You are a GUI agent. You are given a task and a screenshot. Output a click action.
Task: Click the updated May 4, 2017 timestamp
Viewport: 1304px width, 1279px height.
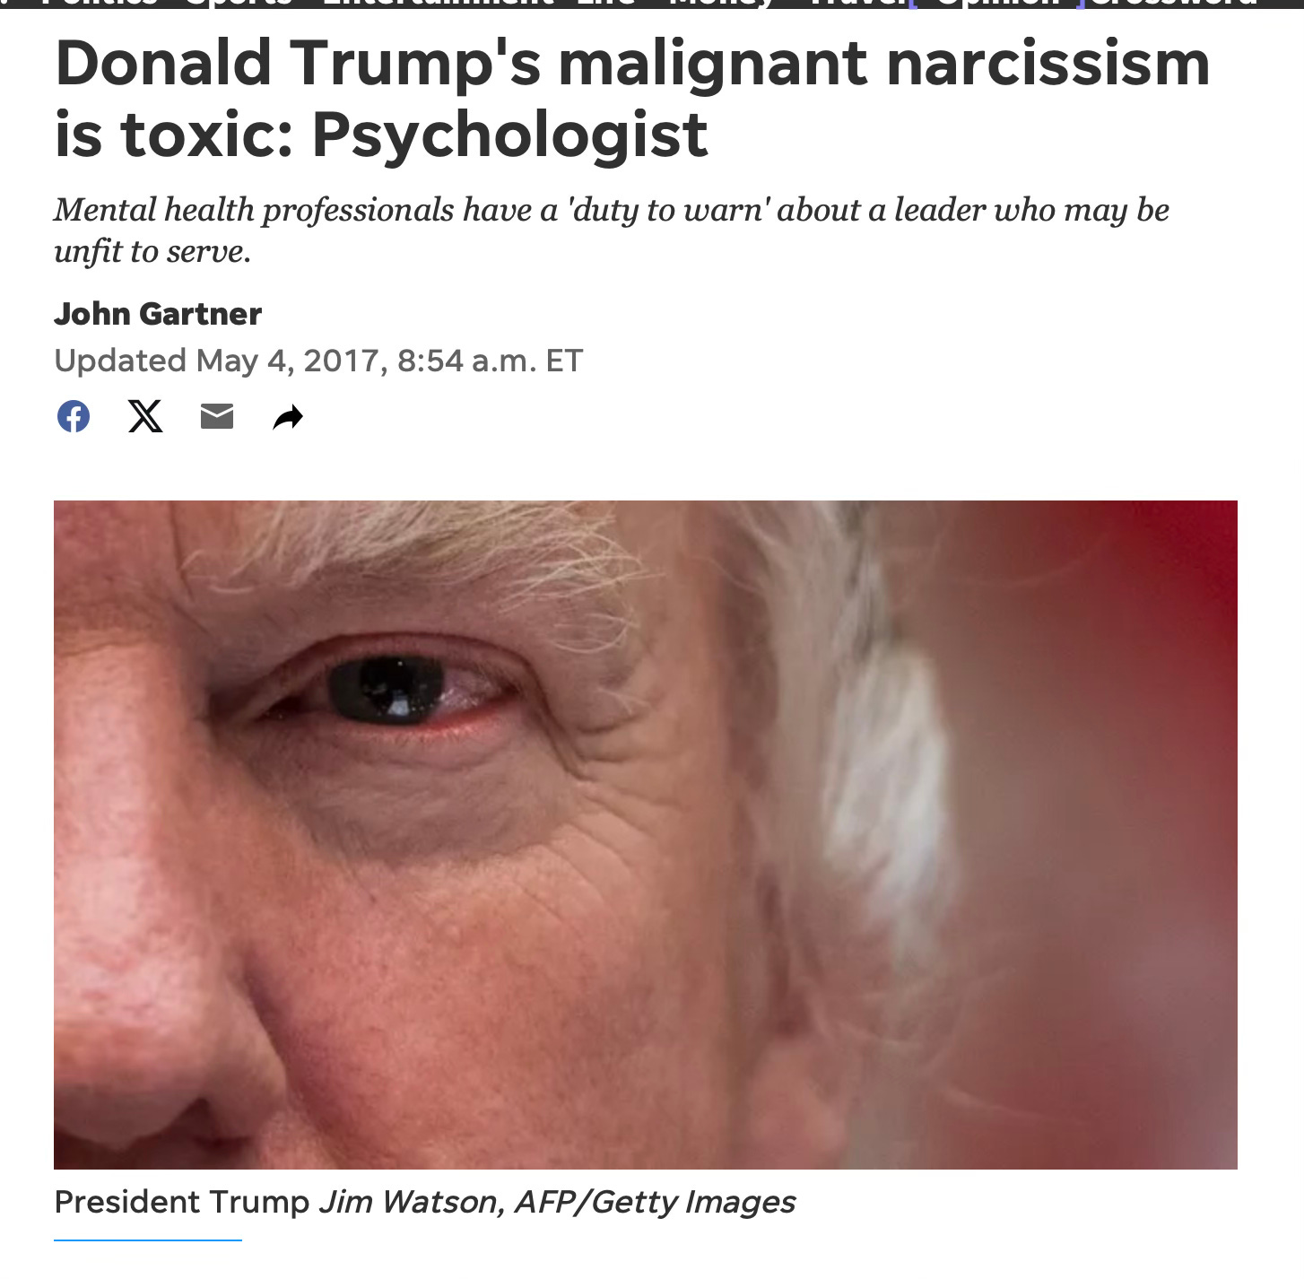[x=318, y=361]
